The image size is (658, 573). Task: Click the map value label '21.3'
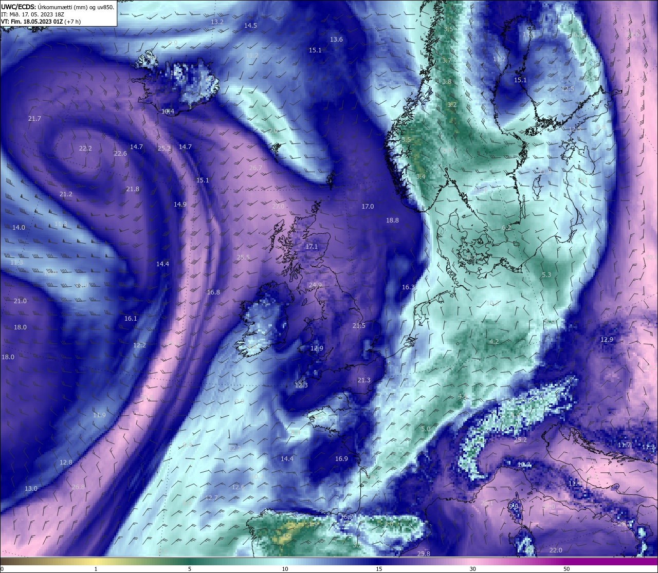363,380
